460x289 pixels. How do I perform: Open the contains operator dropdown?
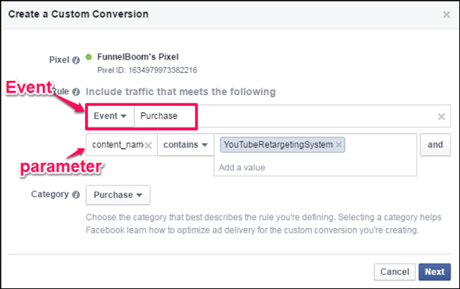[x=186, y=145]
